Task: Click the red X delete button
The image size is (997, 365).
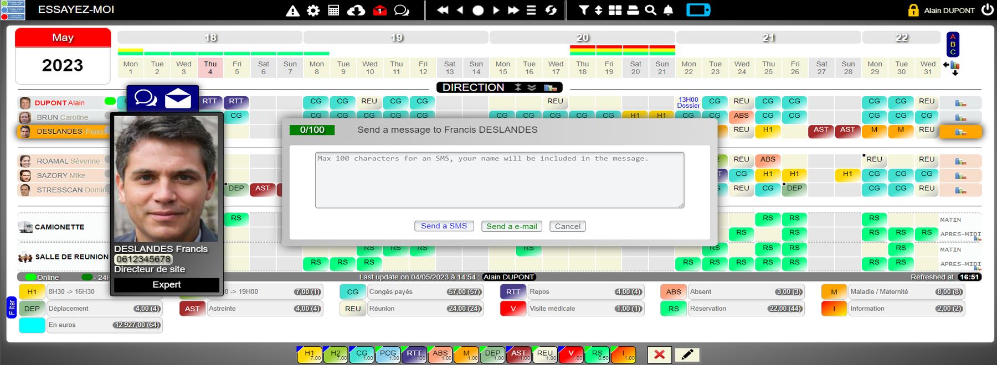Action: pos(659,354)
